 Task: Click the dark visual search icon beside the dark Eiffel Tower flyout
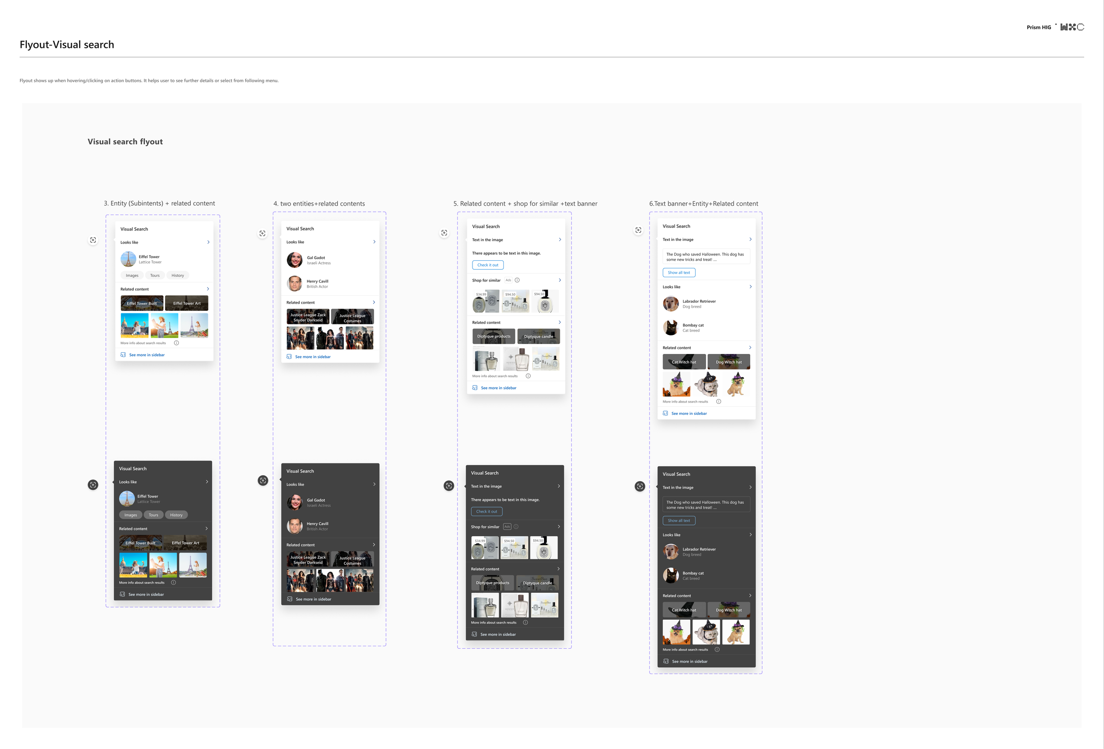(93, 485)
